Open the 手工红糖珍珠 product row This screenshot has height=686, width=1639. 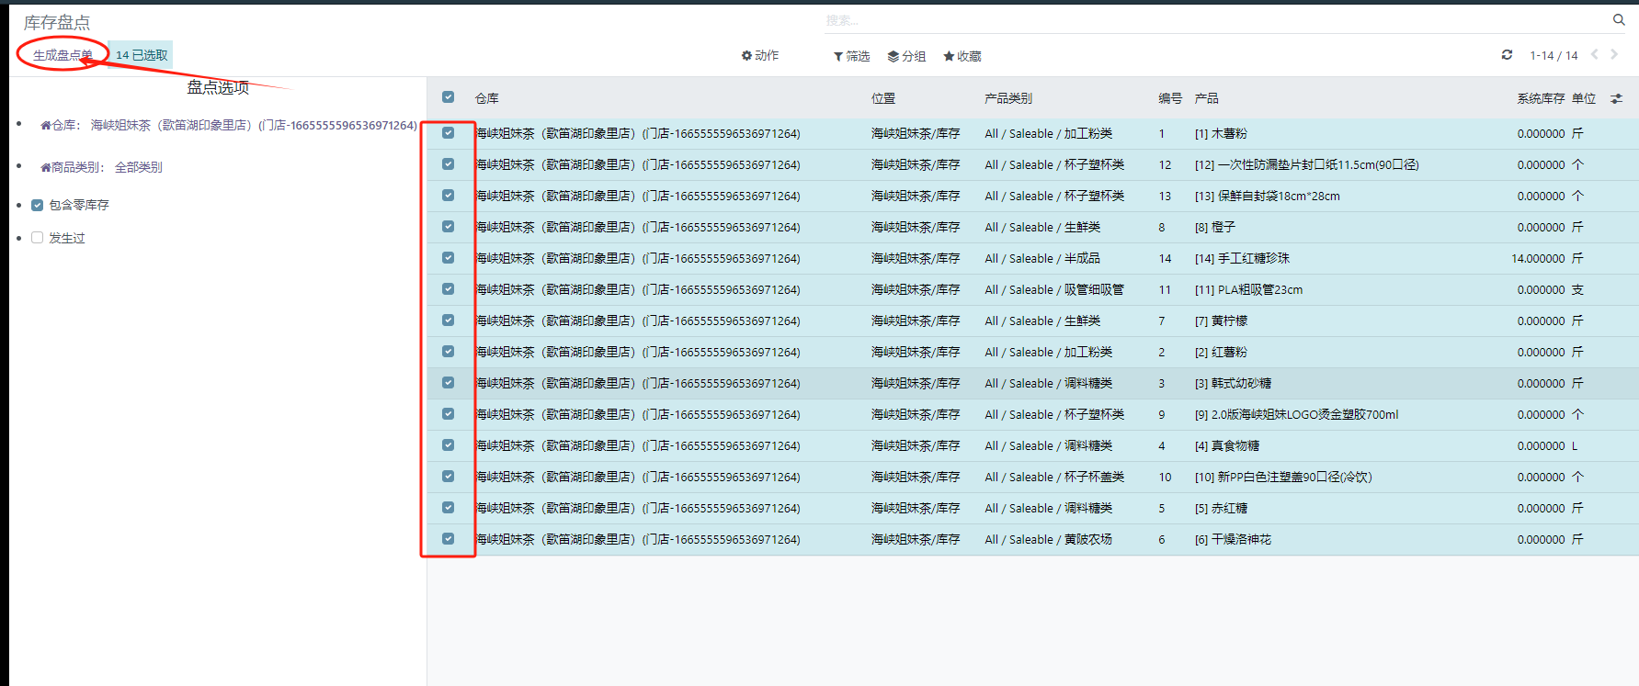tap(1242, 259)
